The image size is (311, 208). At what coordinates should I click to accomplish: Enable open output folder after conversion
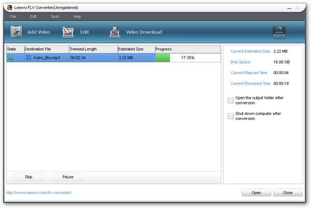(231, 100)
